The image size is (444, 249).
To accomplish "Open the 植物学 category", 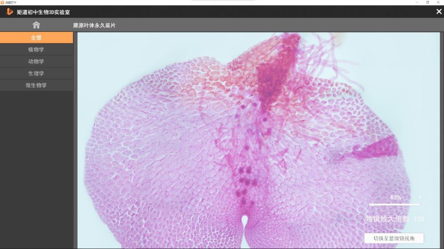I will (36, 50).
